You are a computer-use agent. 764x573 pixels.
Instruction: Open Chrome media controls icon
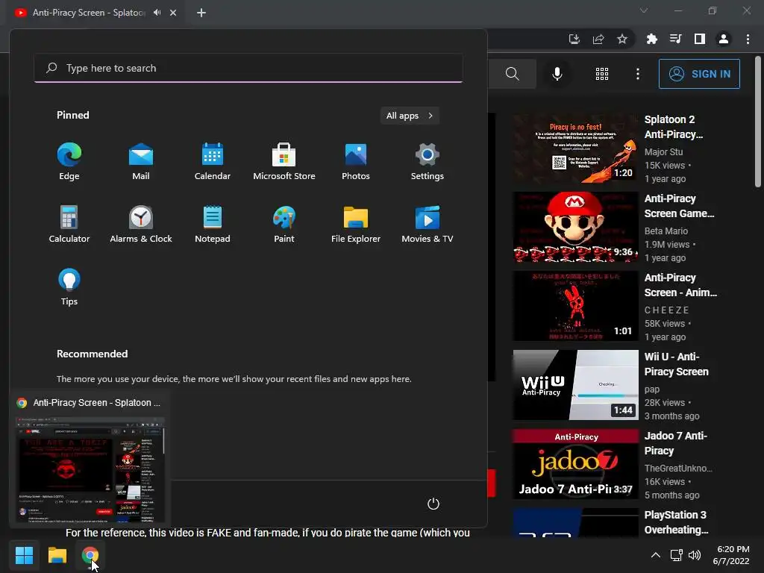675,39
